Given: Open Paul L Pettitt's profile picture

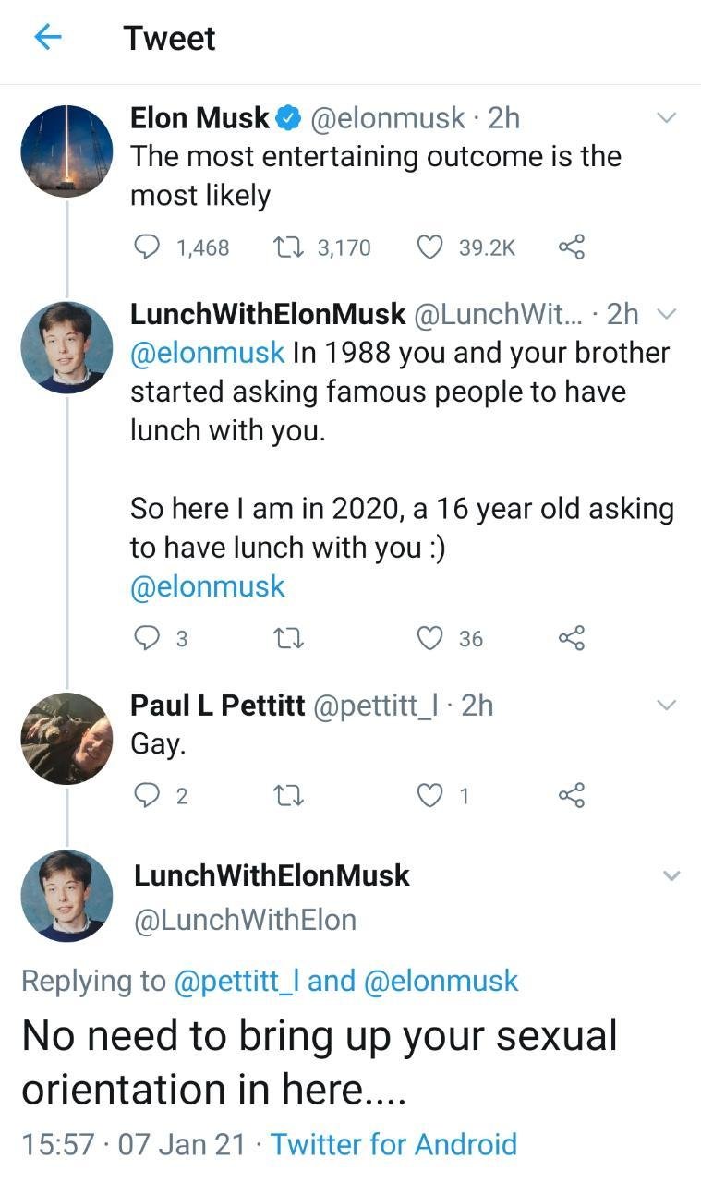Looking at the screenshot, I should pos(66,738).
